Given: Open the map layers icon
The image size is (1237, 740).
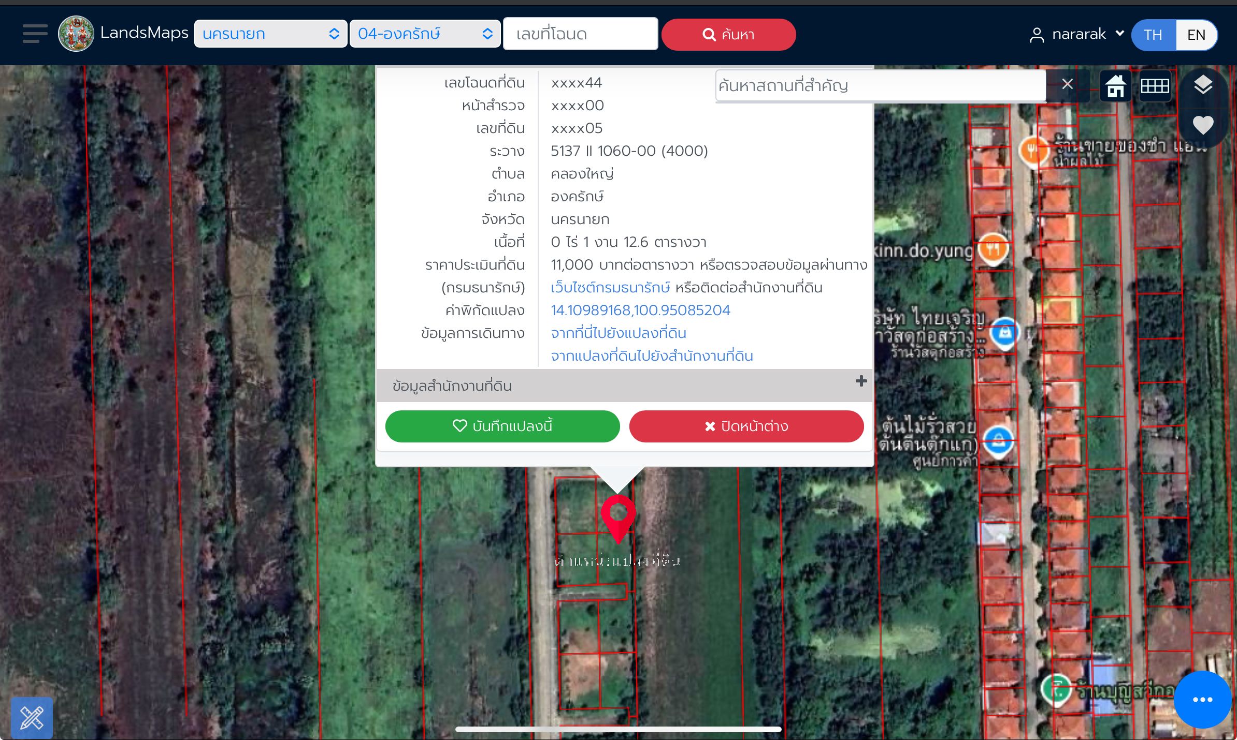Looking at the screenshot, I should pos(1203,85).
